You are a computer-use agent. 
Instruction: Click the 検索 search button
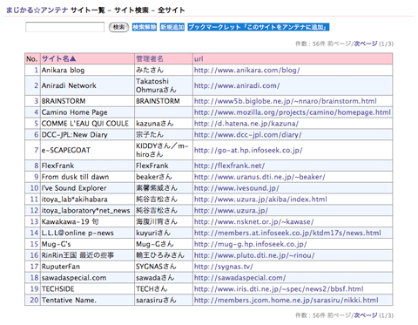pos(118,27)
